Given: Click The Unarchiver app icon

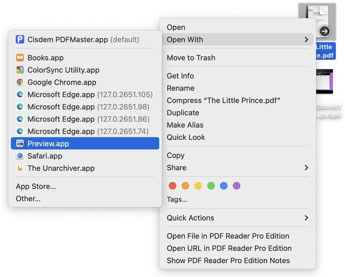Looking at the screenshot, I should pos(20,168).
